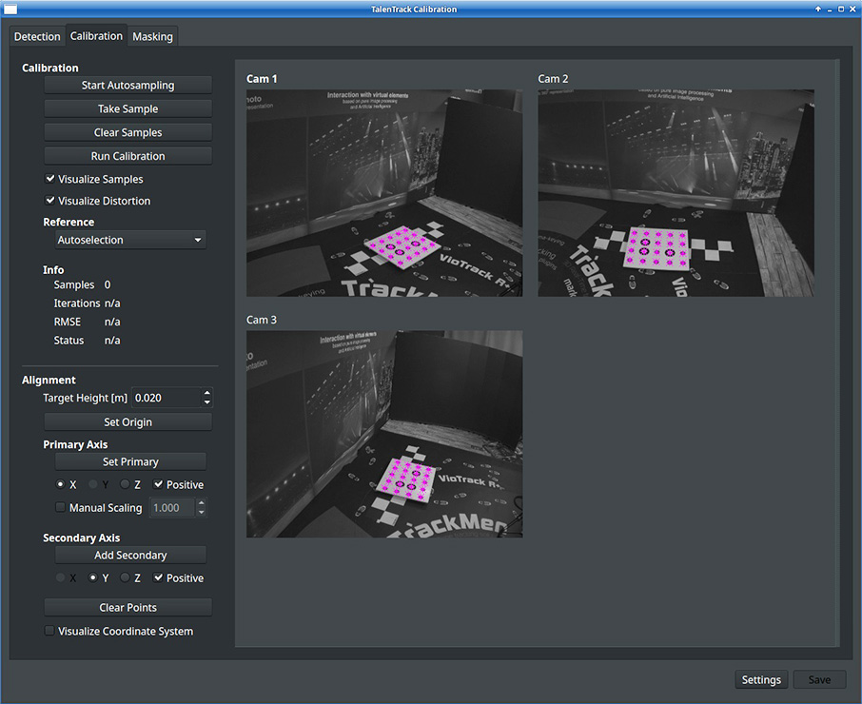Image resolution: width=862 pixels, height=704 pixels.
Task: Select Z radio for Primary Axis
Action: click(x=125, y=485)
